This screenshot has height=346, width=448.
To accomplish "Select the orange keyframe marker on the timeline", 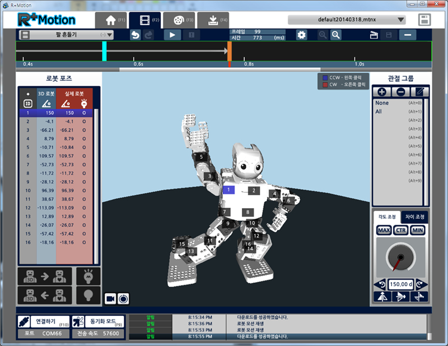I will click(230, 51).
